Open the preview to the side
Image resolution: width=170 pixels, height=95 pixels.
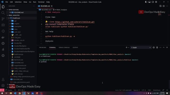160,6
